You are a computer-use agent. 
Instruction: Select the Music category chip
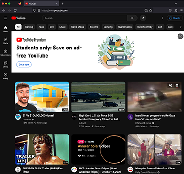[x=63, y=27]
